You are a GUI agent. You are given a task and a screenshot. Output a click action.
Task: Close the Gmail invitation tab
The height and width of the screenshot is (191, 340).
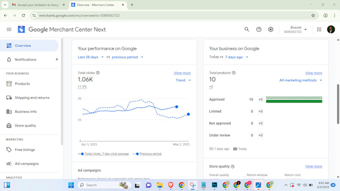[x=63, y=5]
